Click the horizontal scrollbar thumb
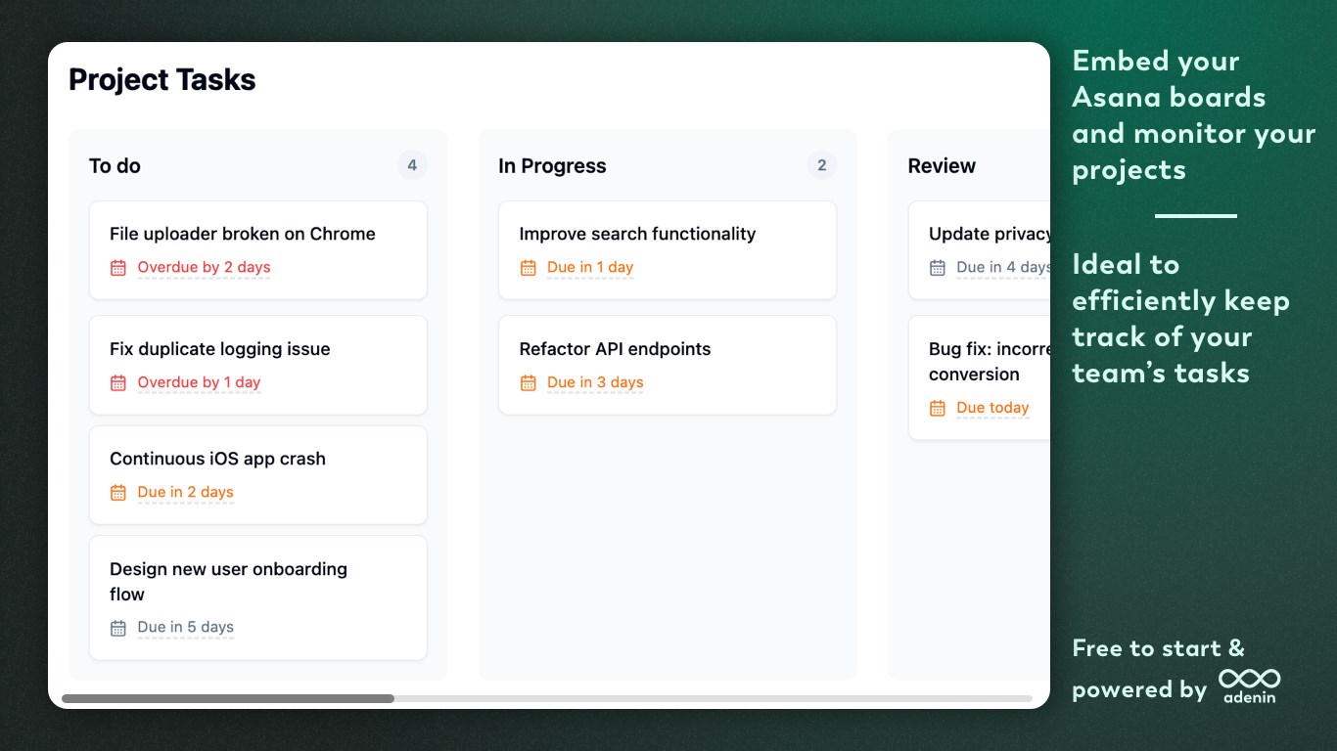Viewport: 1337px width, 751px height. coord(228,698)
